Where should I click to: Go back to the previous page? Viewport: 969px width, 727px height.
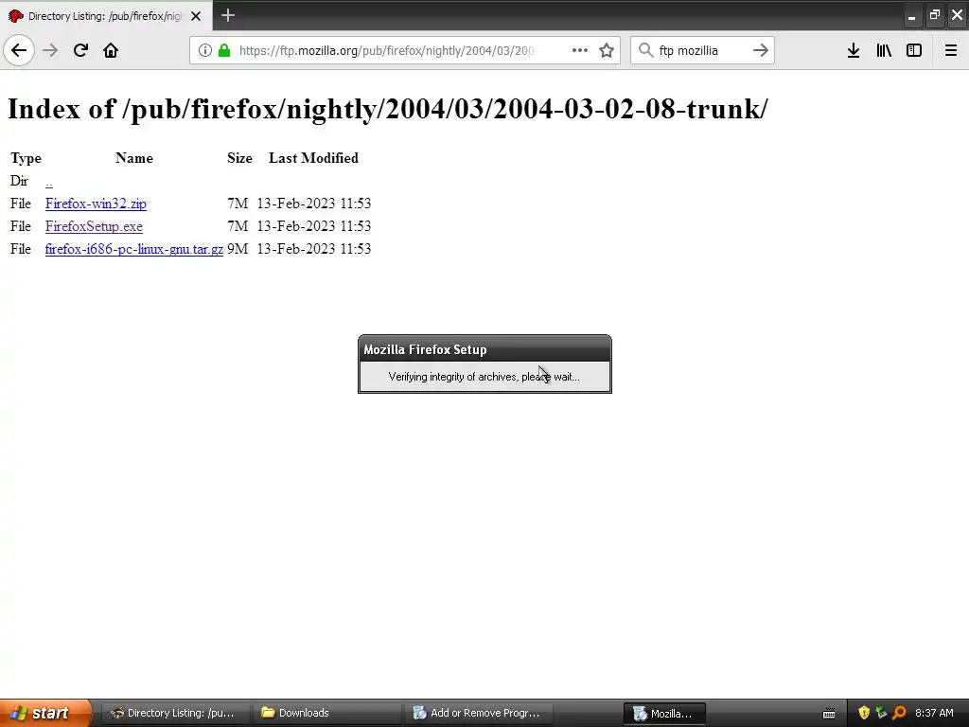point(19,50)
